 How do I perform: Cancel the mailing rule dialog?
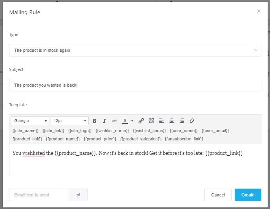pos(218,195)
